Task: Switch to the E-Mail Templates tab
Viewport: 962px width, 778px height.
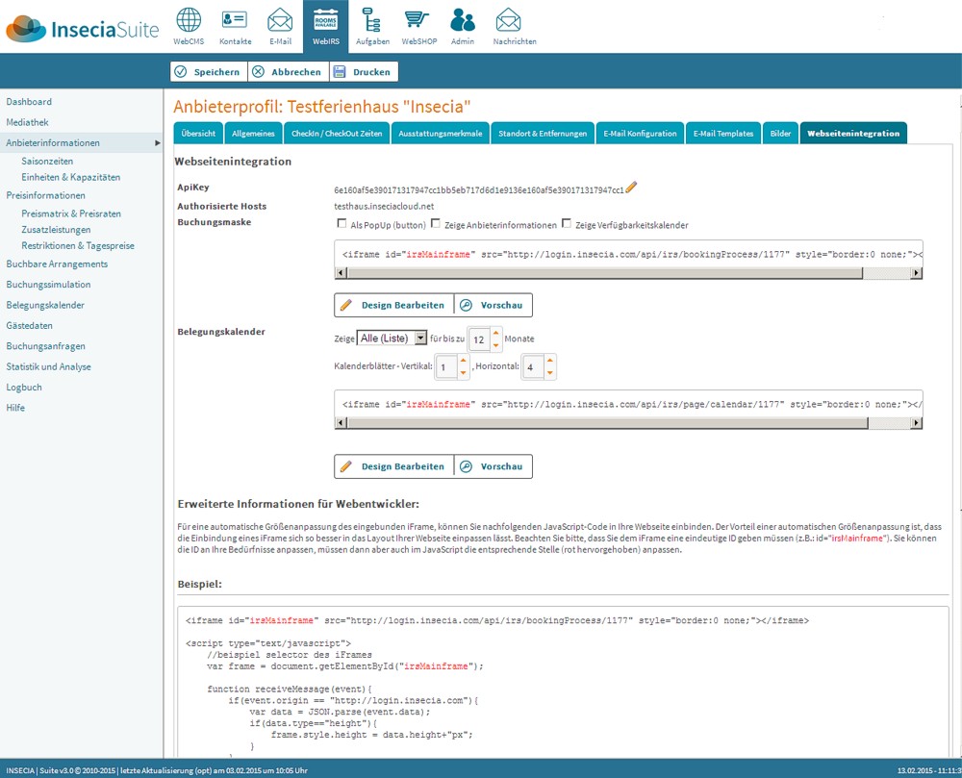Action: tap(723, 133)
